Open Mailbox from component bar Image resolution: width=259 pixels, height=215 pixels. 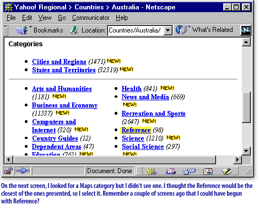(171, 171)
